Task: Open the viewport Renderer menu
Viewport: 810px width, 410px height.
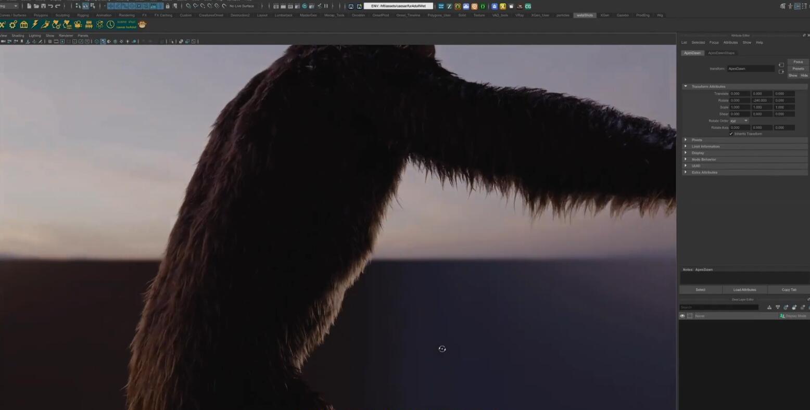Action: (x=66, y=36)
